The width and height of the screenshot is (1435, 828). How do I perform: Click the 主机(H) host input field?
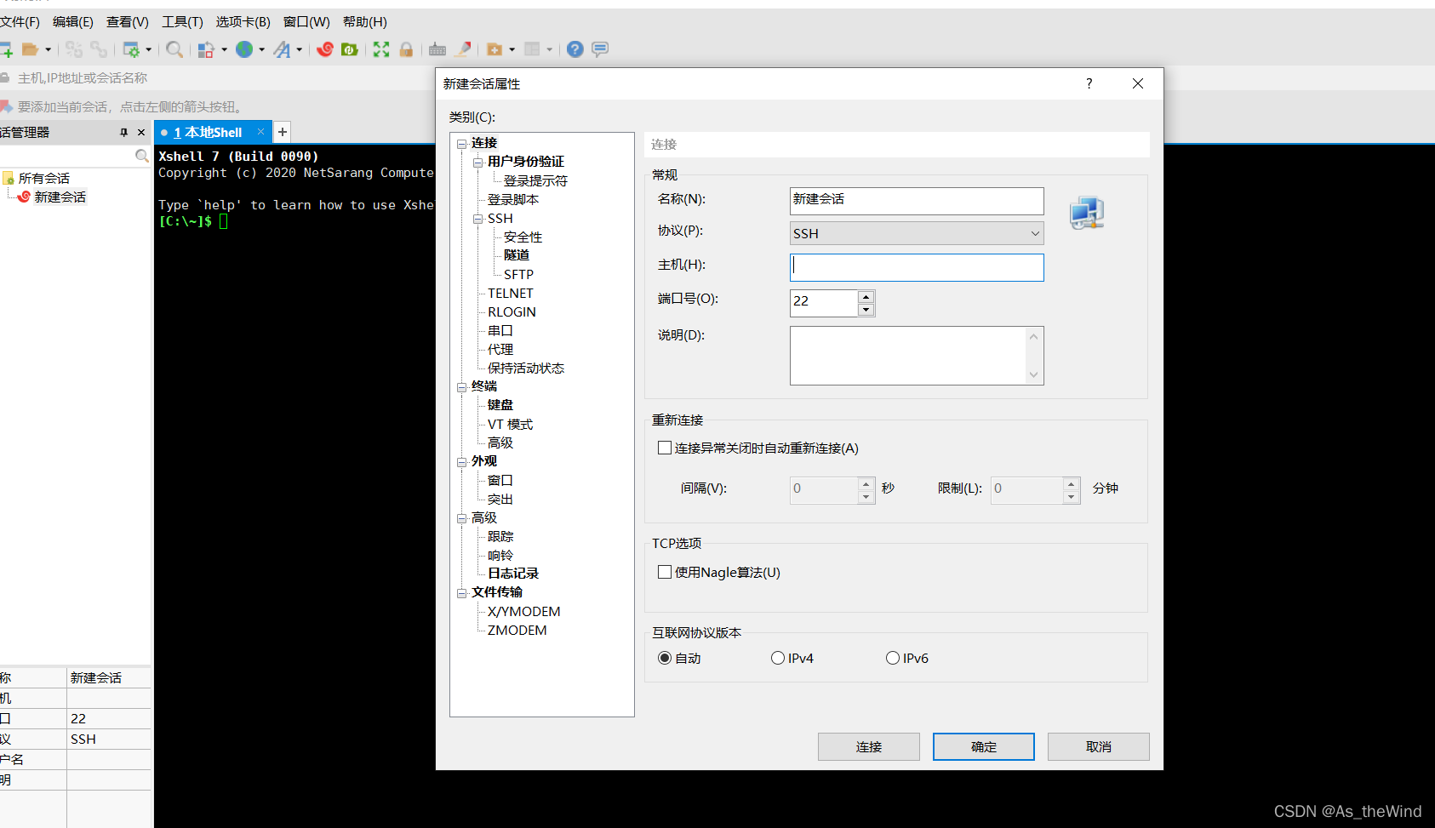click(917, 267)
